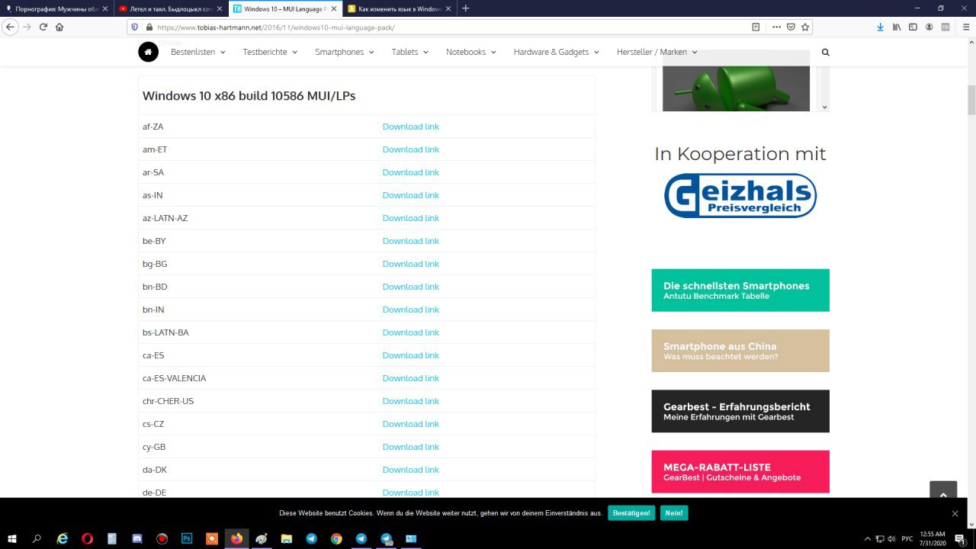Click green Android figure image

pyautogui.click(x=736, y=88)
